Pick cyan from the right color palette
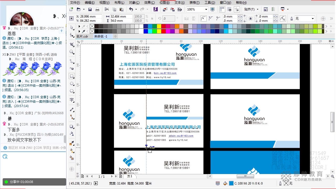The height and width of the screenshot is (189, 336). 150,31
